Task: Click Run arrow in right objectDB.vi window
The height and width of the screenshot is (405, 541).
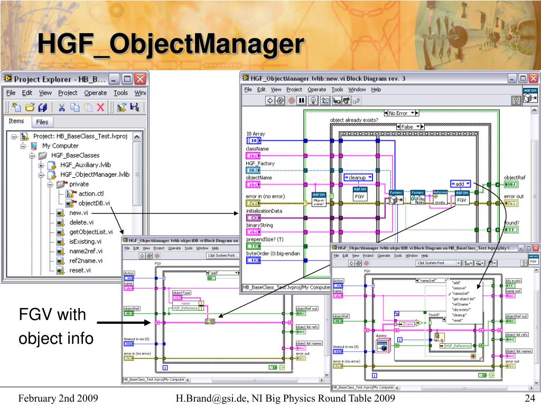Action: tap(351, 263)
